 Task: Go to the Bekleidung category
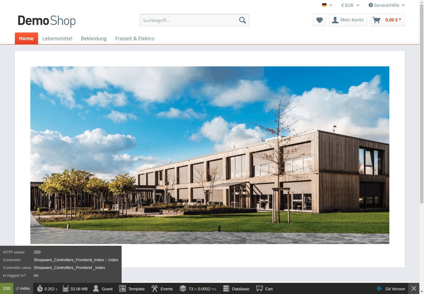coord(94,38)
